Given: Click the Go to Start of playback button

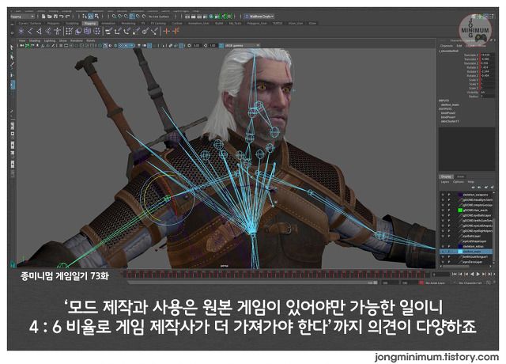Looking at the screenshot, I should point(454,274).
